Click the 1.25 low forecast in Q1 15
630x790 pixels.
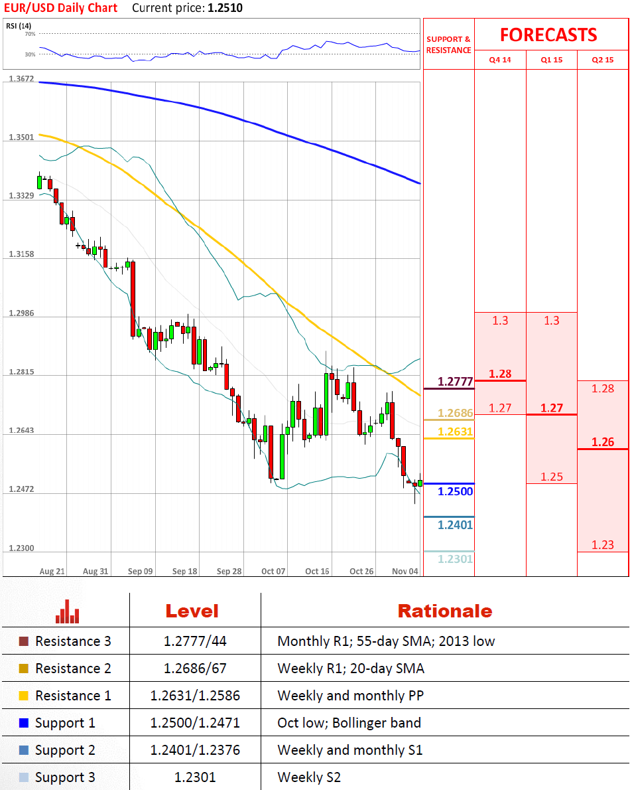click(x=552, y=477)
